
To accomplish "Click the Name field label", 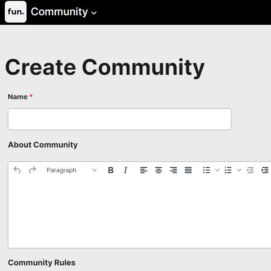I will 18,97.
